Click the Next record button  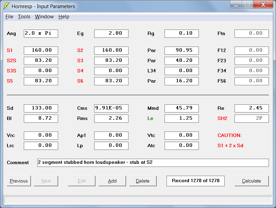(46, 181)
